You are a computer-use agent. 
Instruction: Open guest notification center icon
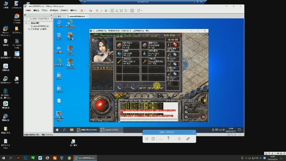[239, 130]
